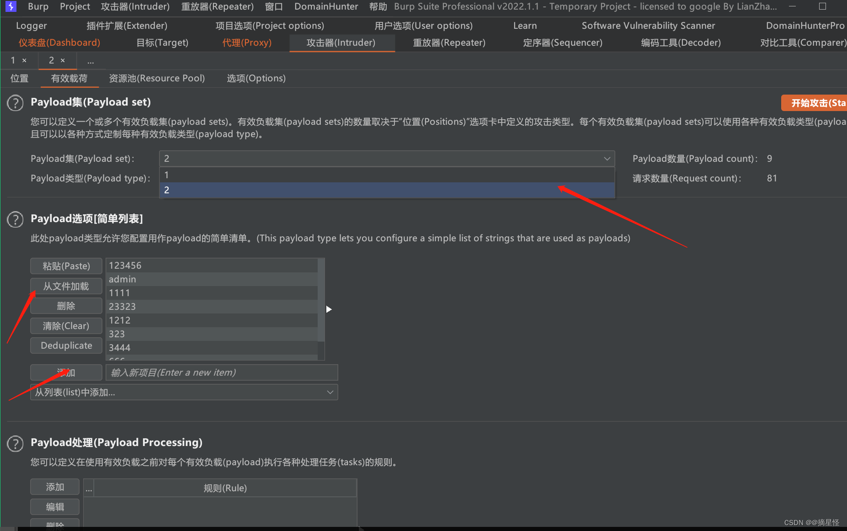Open the Burp menu
Image resolution: width=847 pixels, height=531 pixels.
[x=38, y=6]
